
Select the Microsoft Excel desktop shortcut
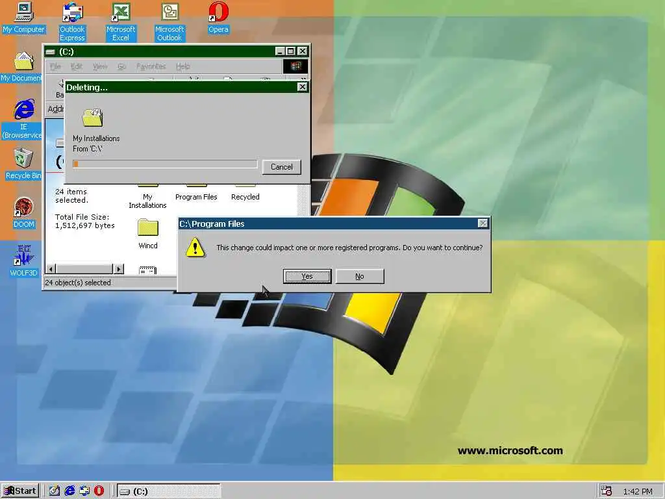click(120, 21)
